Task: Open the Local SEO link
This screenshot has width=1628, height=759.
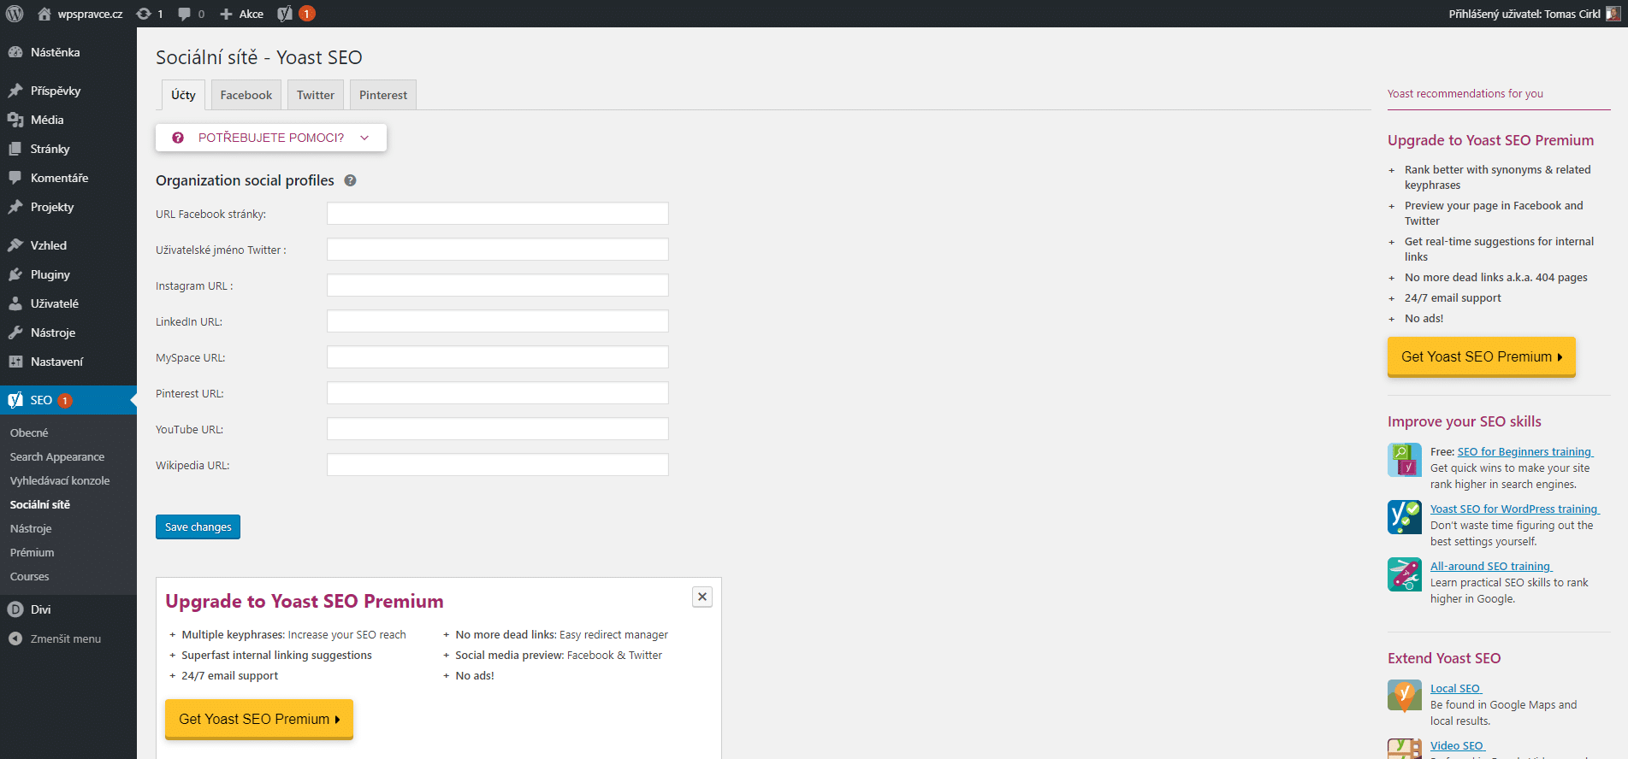Action: pyautogui.click(x=1455, y=689)
